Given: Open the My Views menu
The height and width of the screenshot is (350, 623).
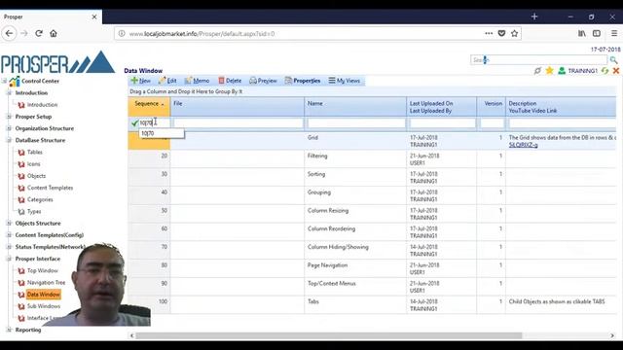Looking at the screenshot, I should (344, 81).
